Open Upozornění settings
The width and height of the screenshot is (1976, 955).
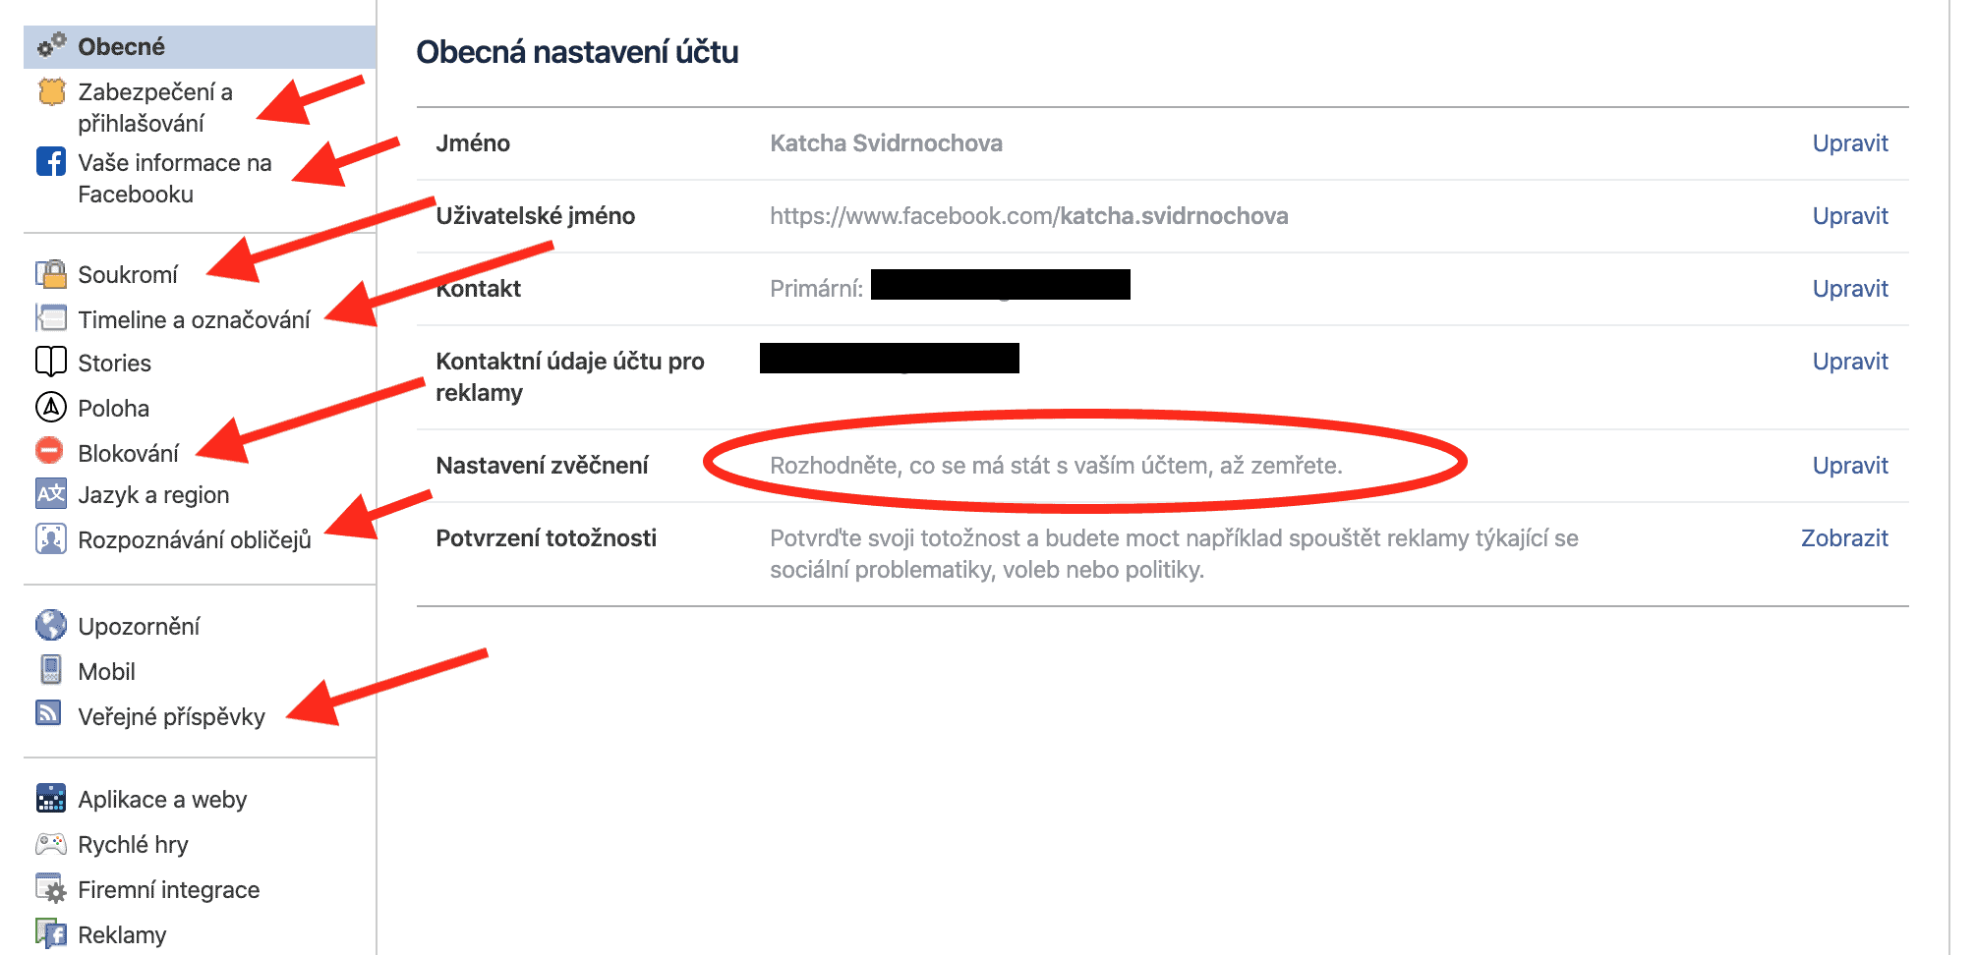[139, 626]
